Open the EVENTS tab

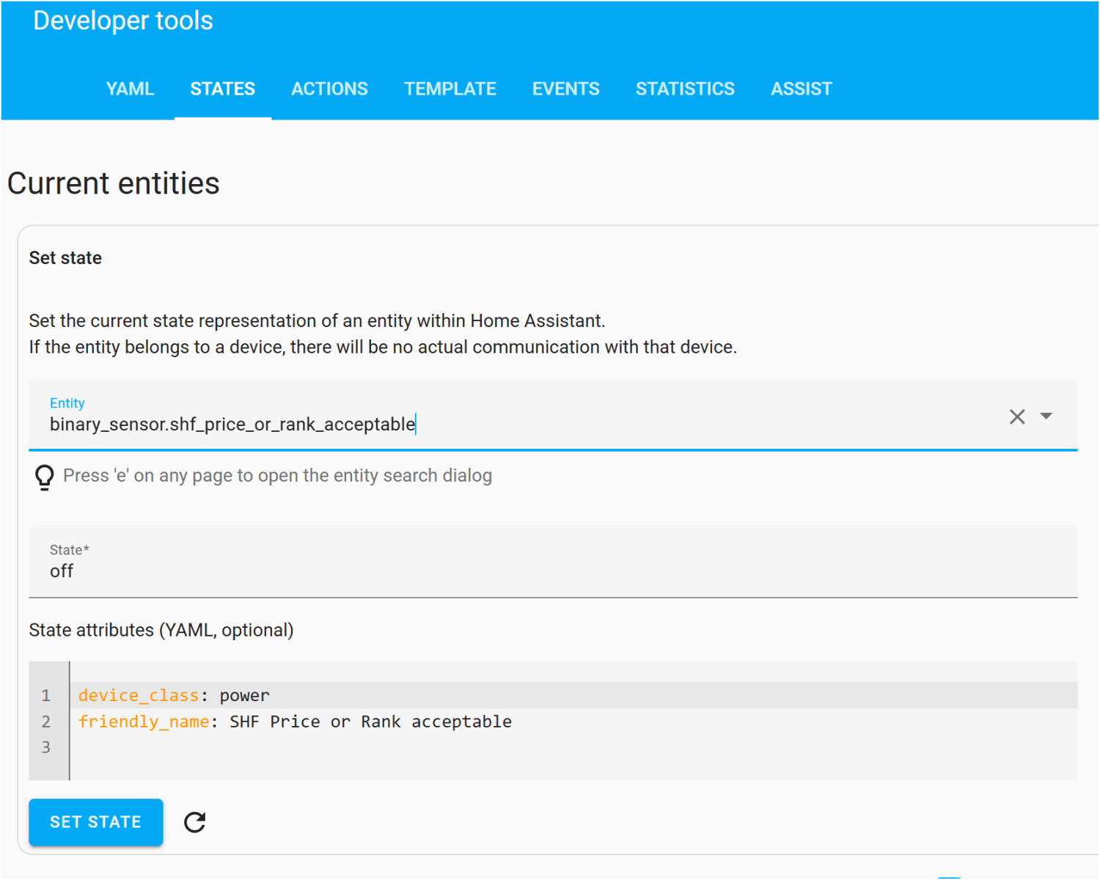coord(565,89)
